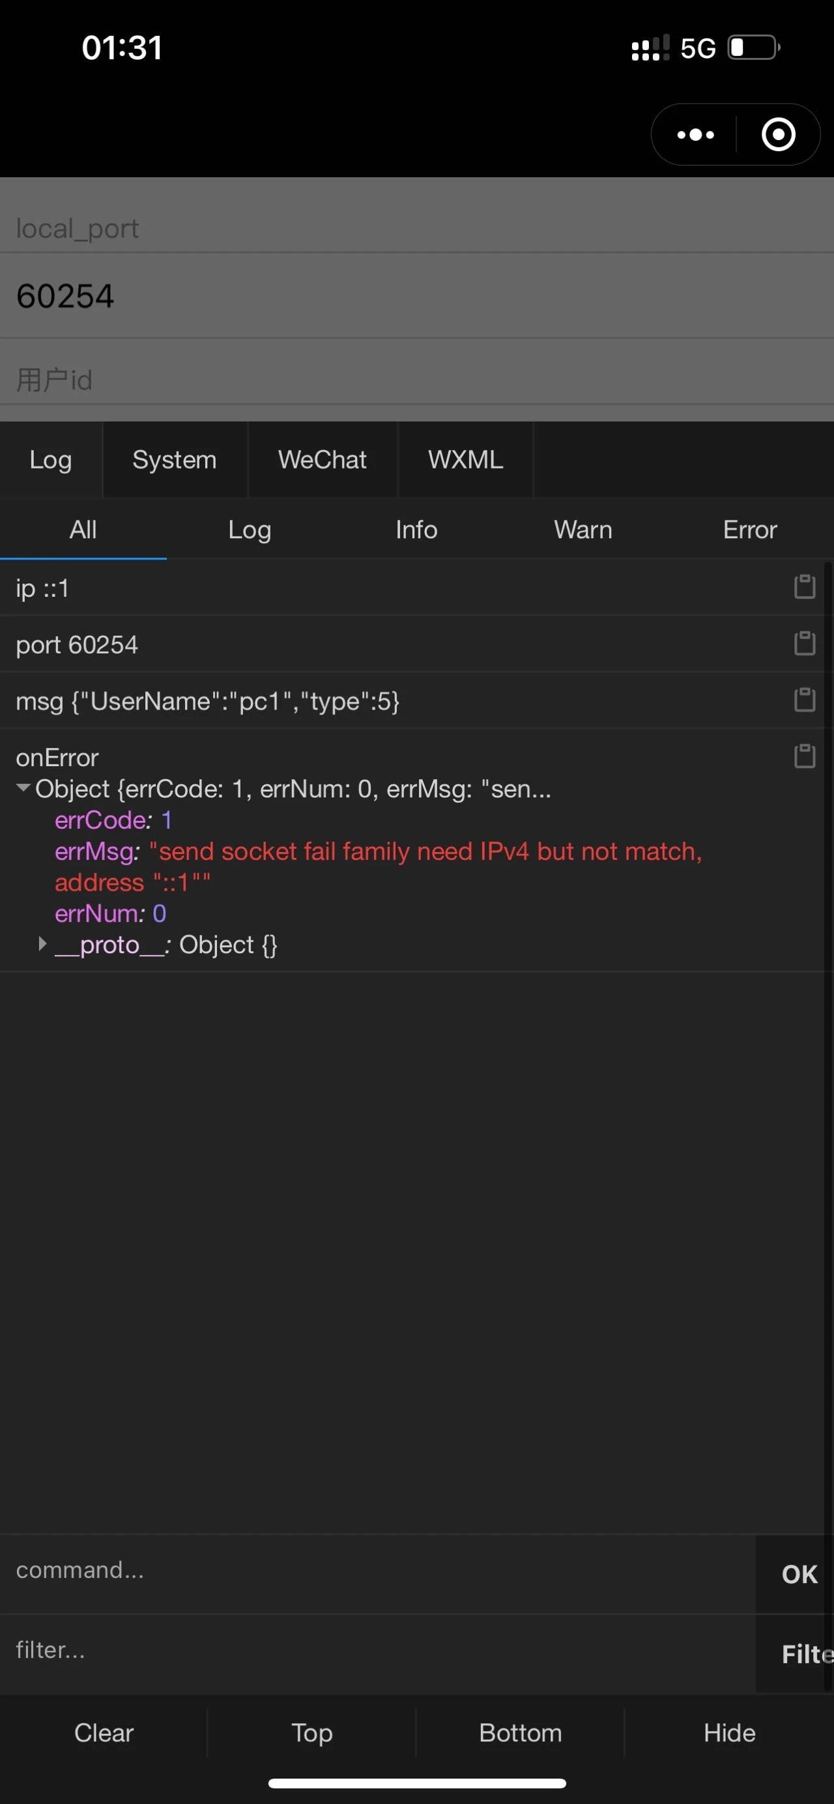Tap the 用户id input field
Image resolution: width=834 pixels, height=1804 pixels.
(x=416, y=379)
